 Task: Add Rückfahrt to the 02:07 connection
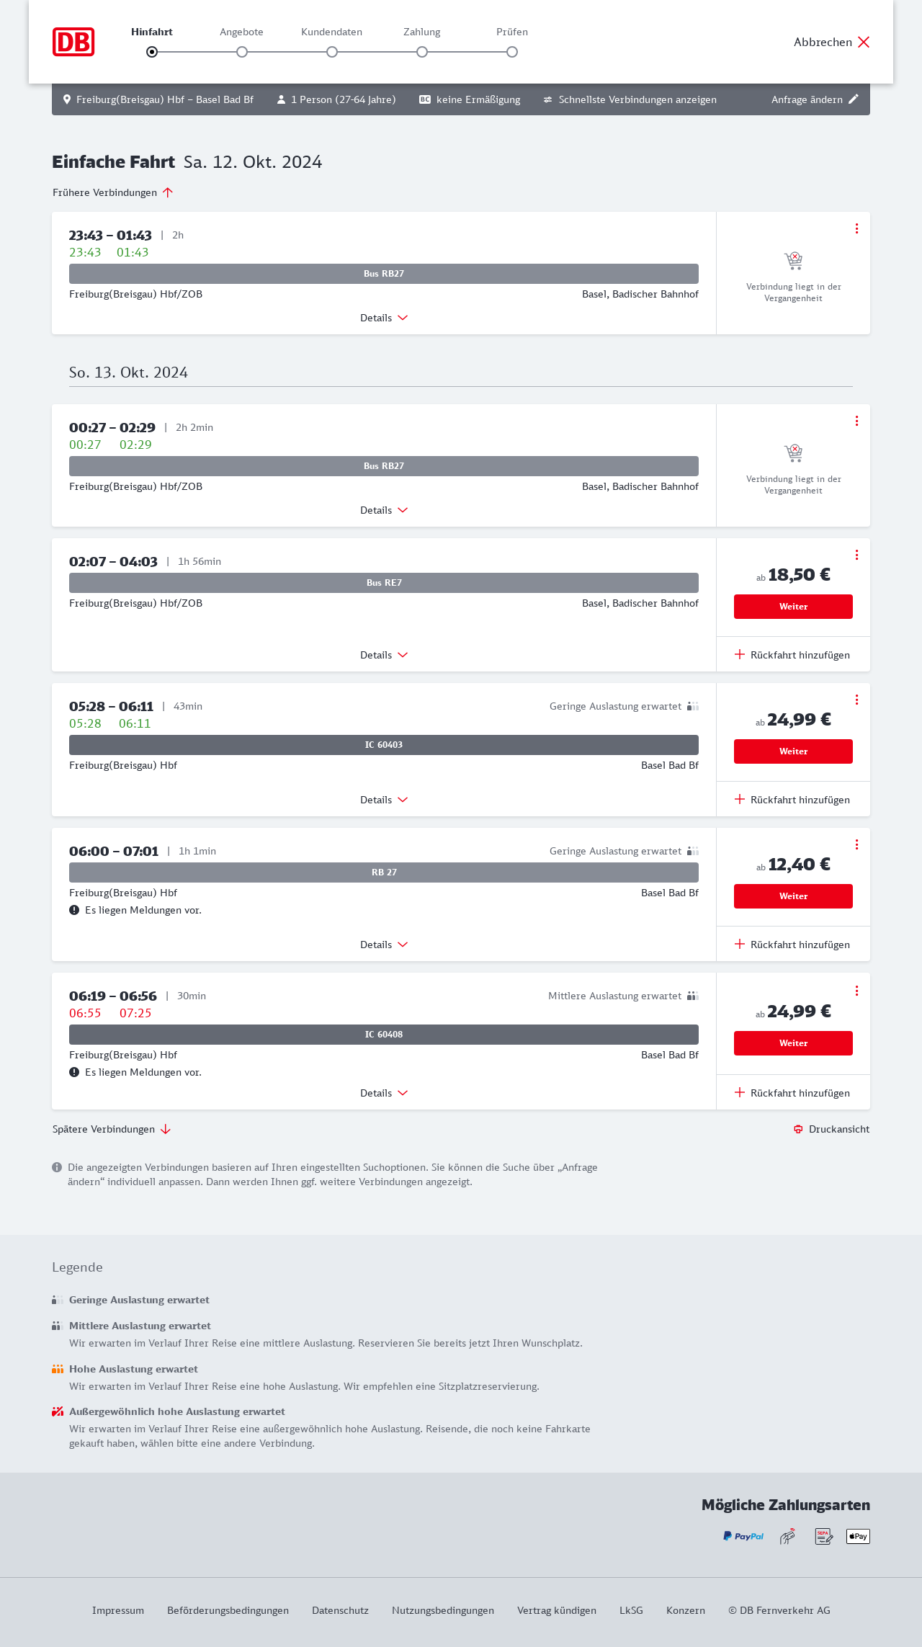tap(792, 655)
